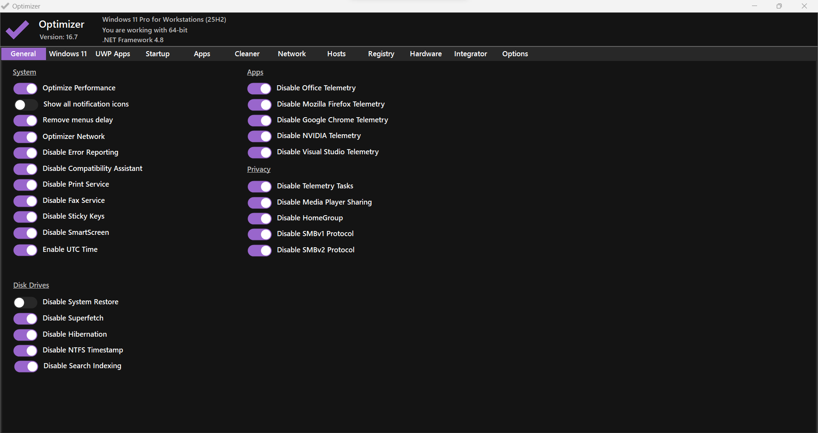The height and width of the screenshot is (433, 818).
Task: Toggle Disable Office Telemetry switch
Action: pos(259,89)
